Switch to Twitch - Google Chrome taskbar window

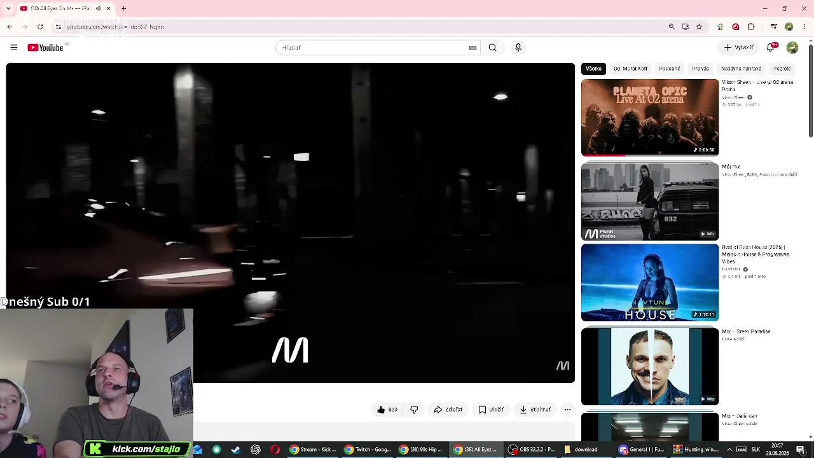pos(367,450)
